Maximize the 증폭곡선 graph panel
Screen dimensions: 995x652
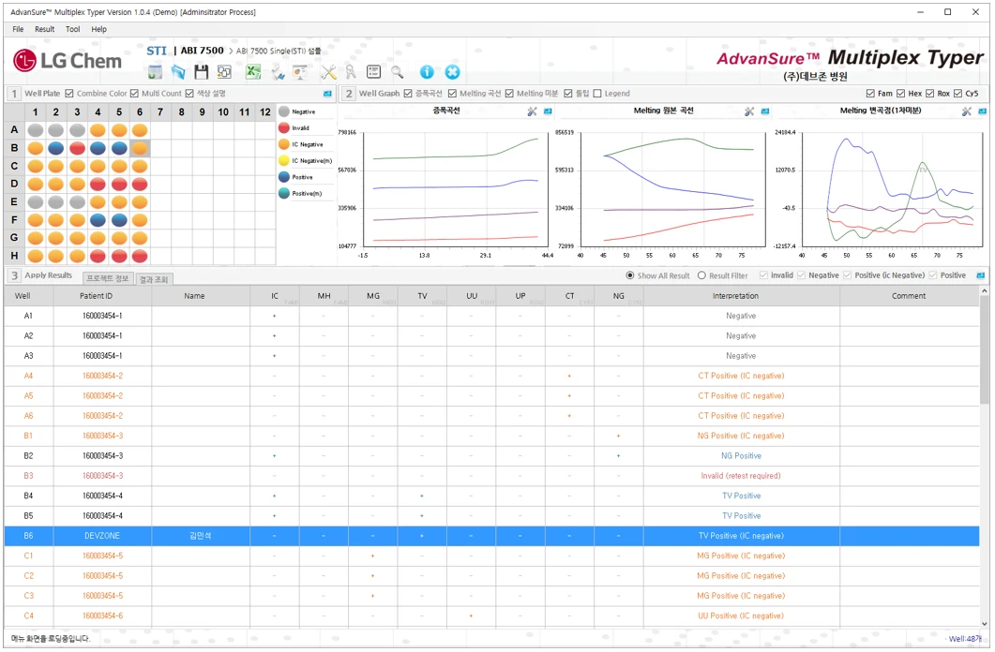(x=548, y=111)
